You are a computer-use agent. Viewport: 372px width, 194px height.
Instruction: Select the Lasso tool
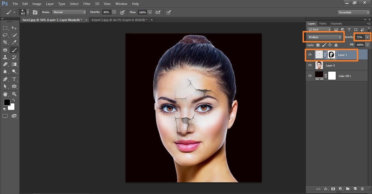[x=5, y=35]
